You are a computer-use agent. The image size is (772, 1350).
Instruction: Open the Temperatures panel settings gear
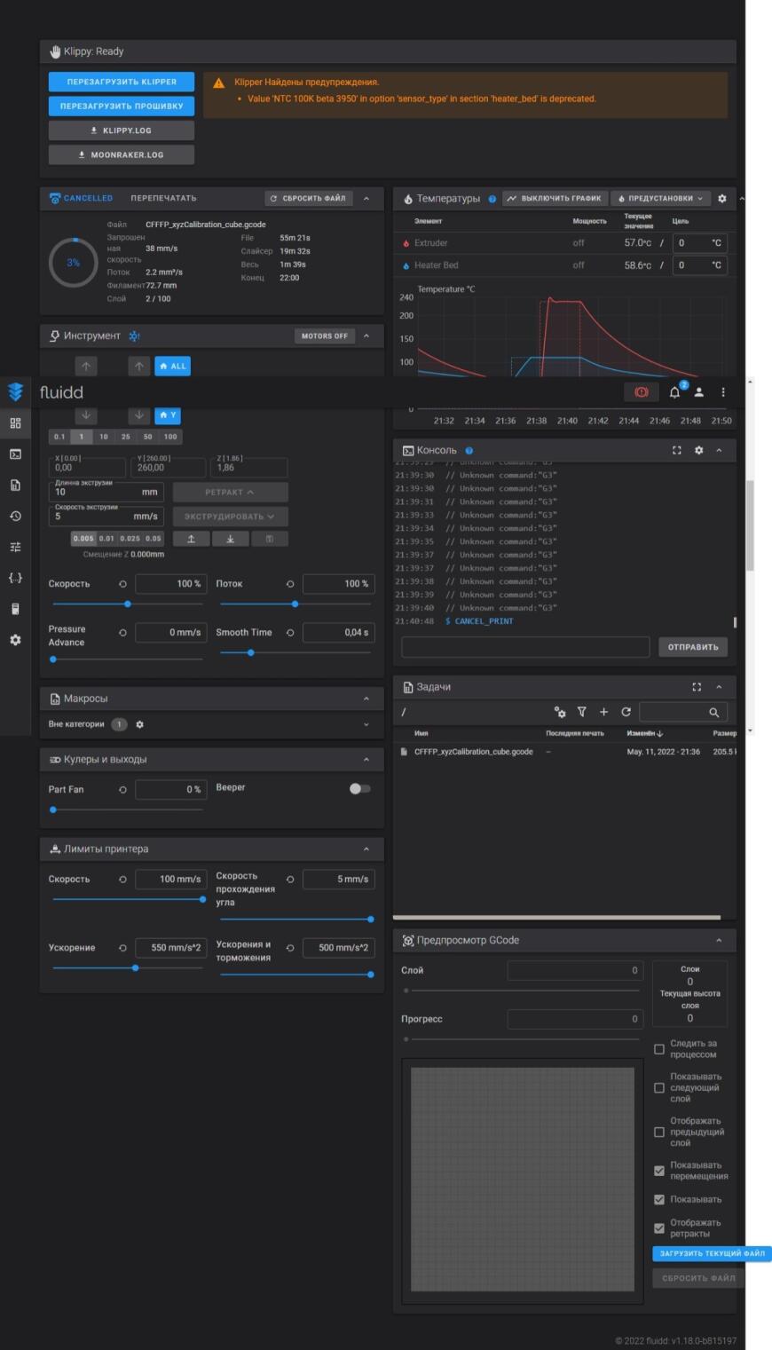click(722, 199)
